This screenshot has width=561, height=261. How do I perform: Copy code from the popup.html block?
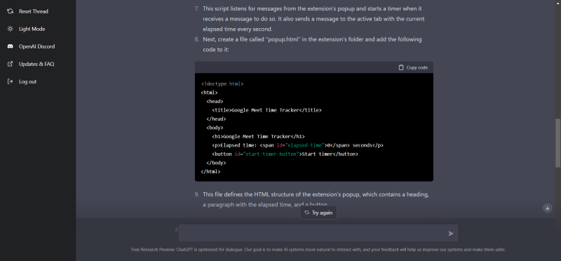tap(413, 67)
